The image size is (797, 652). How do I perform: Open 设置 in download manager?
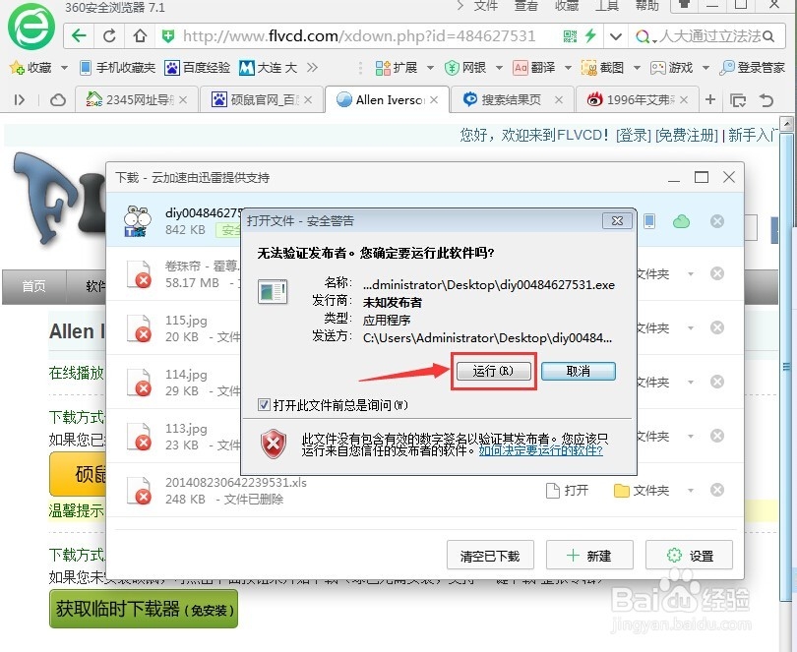coord(689,555)
